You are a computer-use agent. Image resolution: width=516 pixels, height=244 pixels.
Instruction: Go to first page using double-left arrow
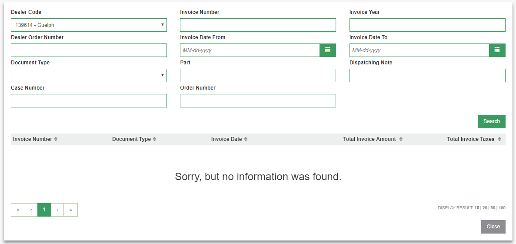pyautogui.click(x=18, y=210)
